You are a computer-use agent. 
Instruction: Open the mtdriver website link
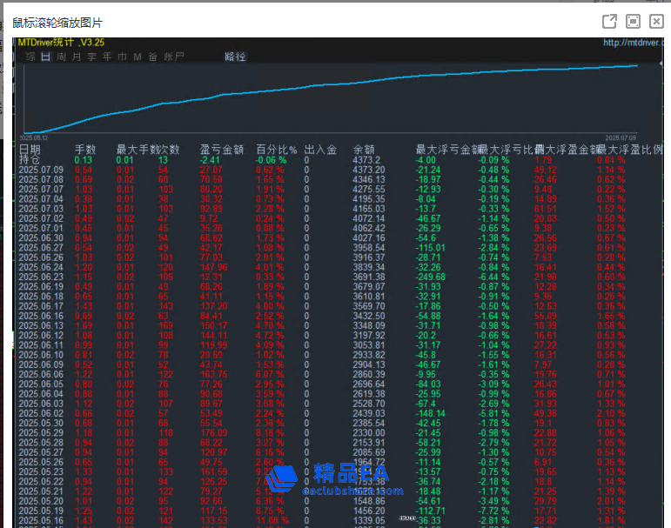[x=632, y=42]
